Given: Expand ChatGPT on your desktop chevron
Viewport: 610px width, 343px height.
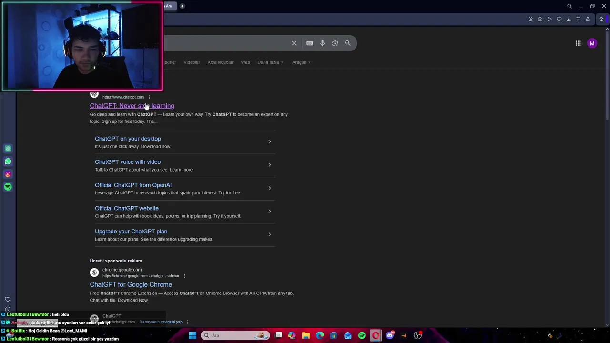Looking at the screenshot, I should [x=269, y=141].
